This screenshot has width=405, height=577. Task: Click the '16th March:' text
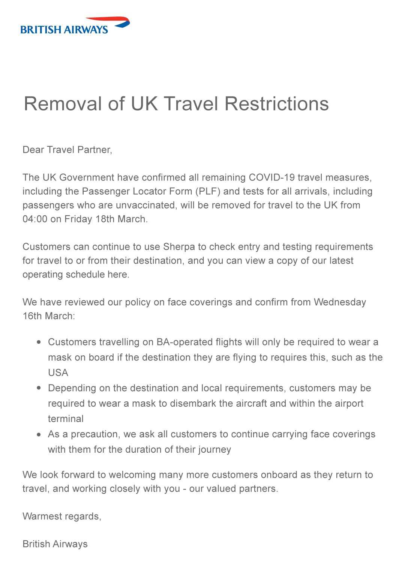49,316
